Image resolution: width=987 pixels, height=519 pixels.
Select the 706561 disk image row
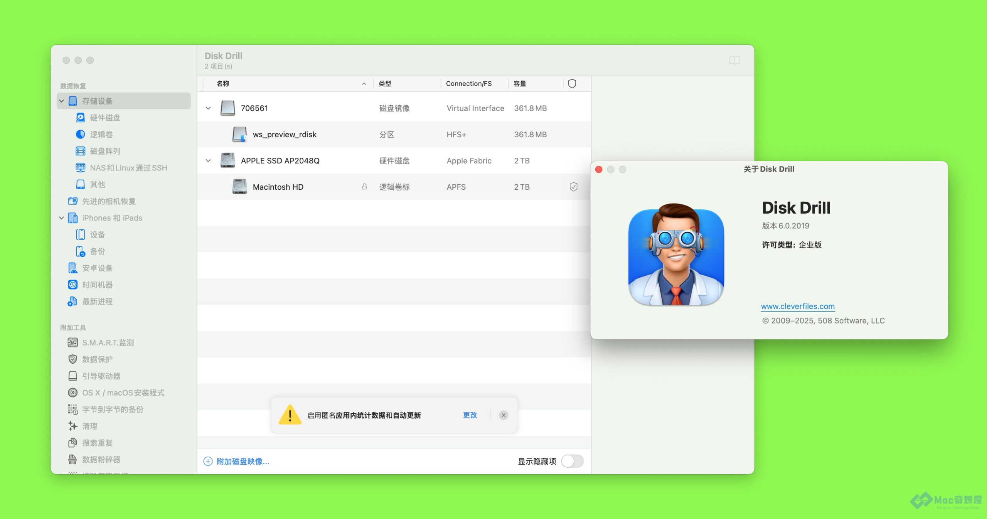394,108
